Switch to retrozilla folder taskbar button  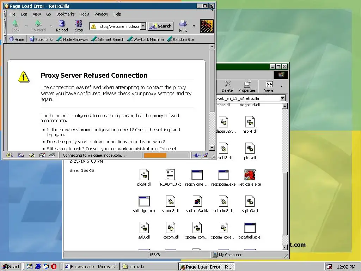click(149, 267)
